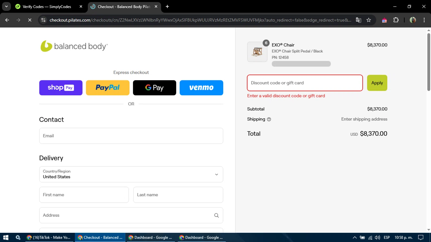The image size is (431, 242).
Task: Open the shopping extension icon
Action: (x=384, y=20)
